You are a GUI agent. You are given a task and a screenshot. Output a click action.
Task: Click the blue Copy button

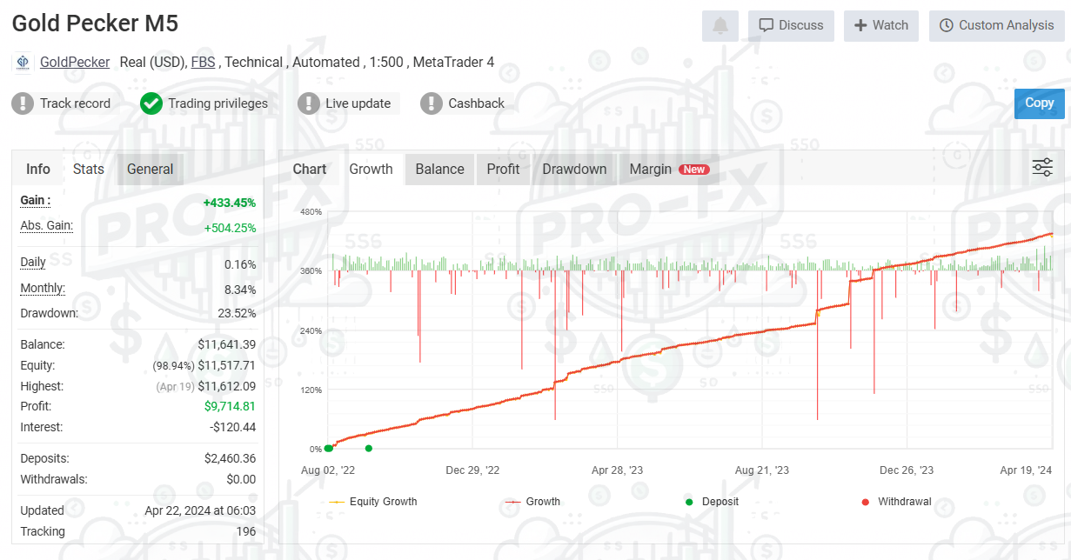point(1040,103)
